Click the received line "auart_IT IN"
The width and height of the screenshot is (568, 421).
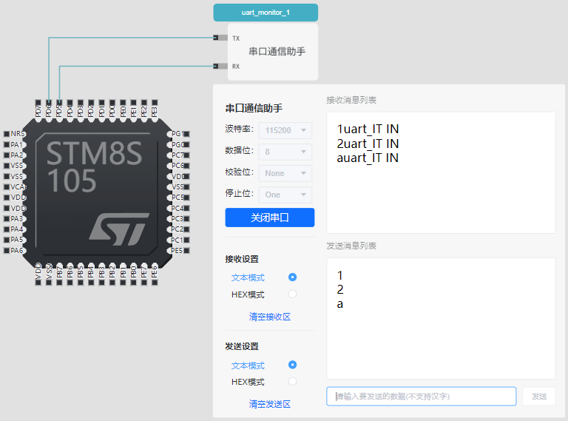[x=368, y=158]
